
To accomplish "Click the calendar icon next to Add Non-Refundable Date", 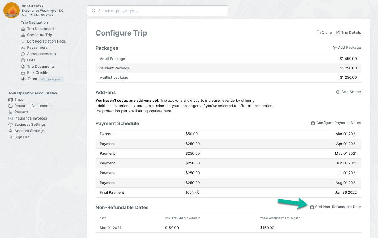I will 312,207.
